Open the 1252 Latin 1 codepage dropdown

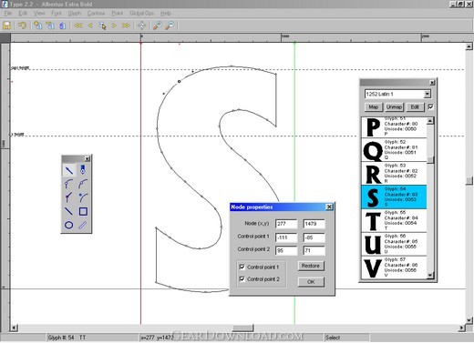point(428,94)
